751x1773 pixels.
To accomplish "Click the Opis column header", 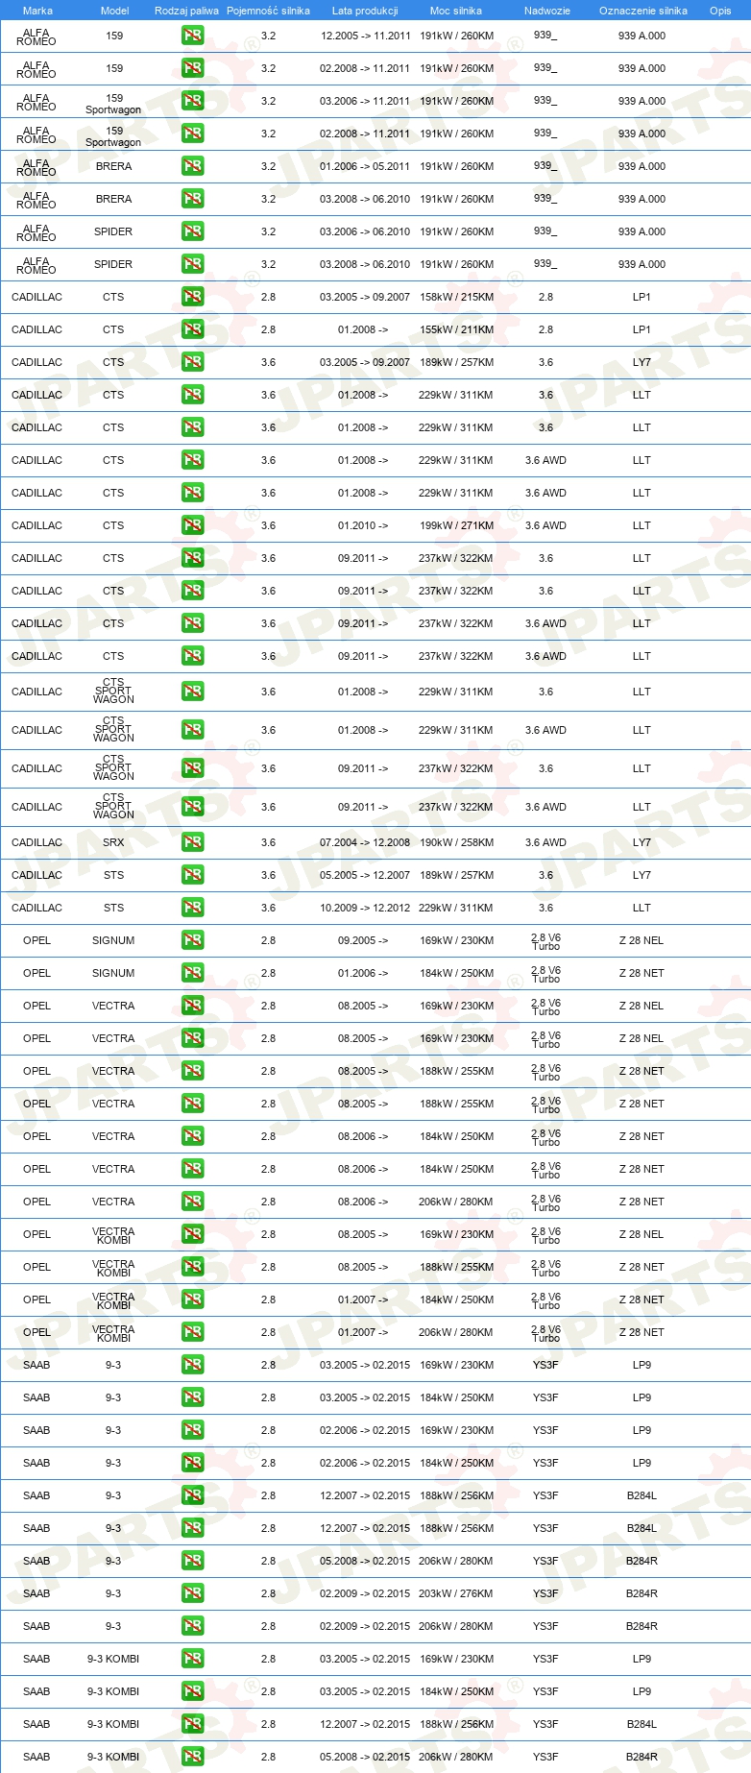I will [x=720, y=11].
